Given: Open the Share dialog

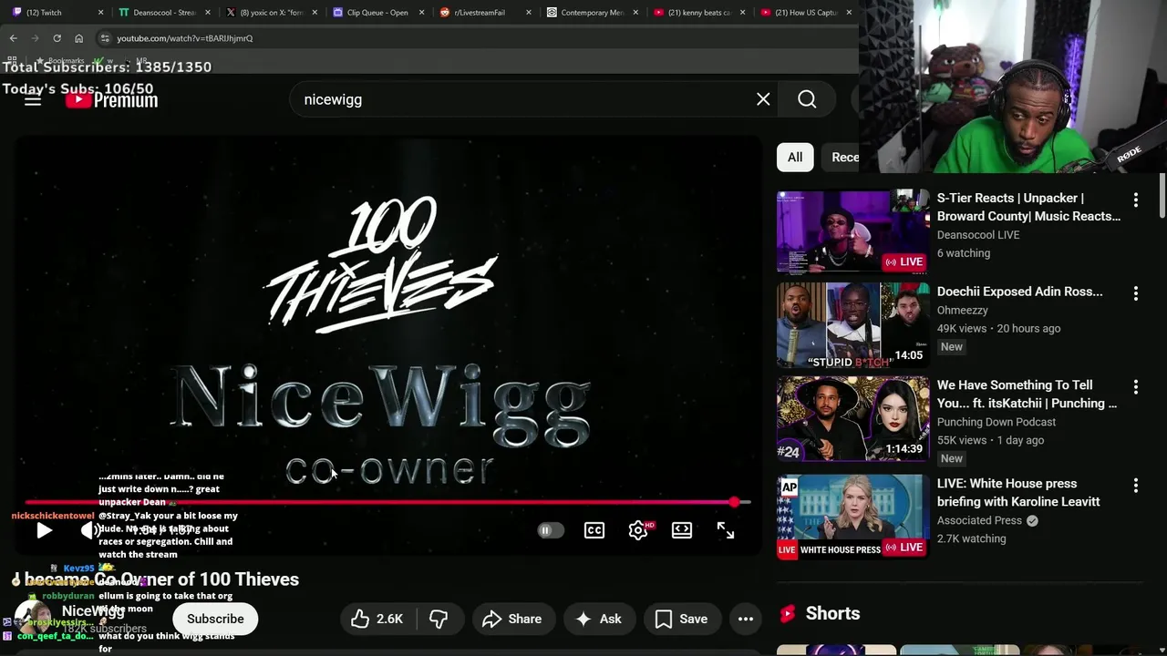Looking at the screenshot, I should coord(511,619).
